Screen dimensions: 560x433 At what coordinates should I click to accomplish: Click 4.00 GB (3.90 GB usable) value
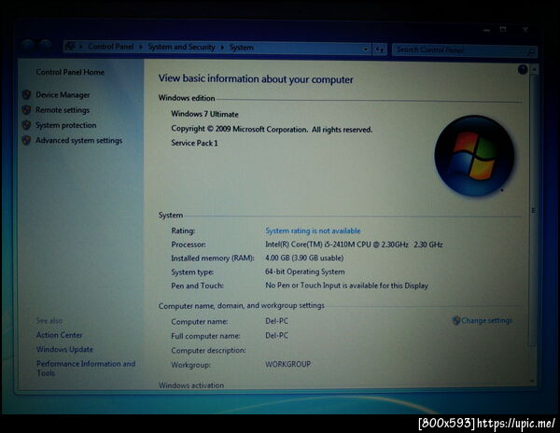click(304, 258)
